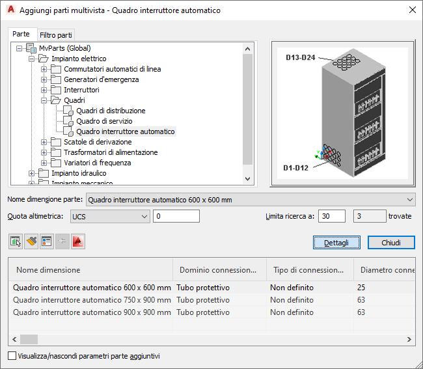Viewport: 423px width, 369px height.
Task: Select the Generatori d'emergenza tree label
Action: point(101,79)
